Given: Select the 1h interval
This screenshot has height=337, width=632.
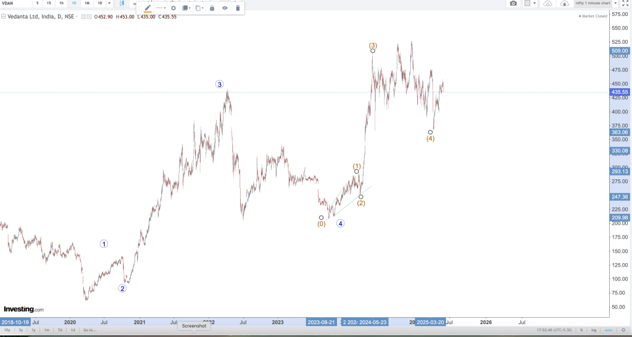Looking at the screenshot, I should pyautogui.click(x=61, y=3).
